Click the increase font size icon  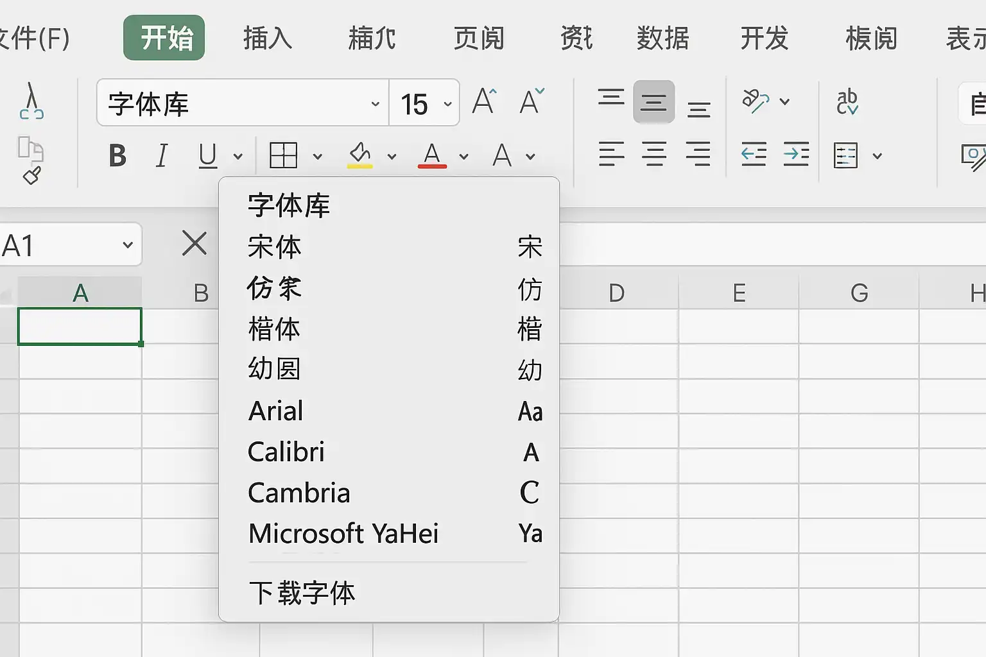(485, 101)
